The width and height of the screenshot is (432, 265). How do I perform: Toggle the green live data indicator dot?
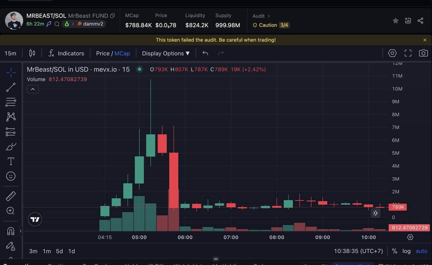tap(139, 69)
